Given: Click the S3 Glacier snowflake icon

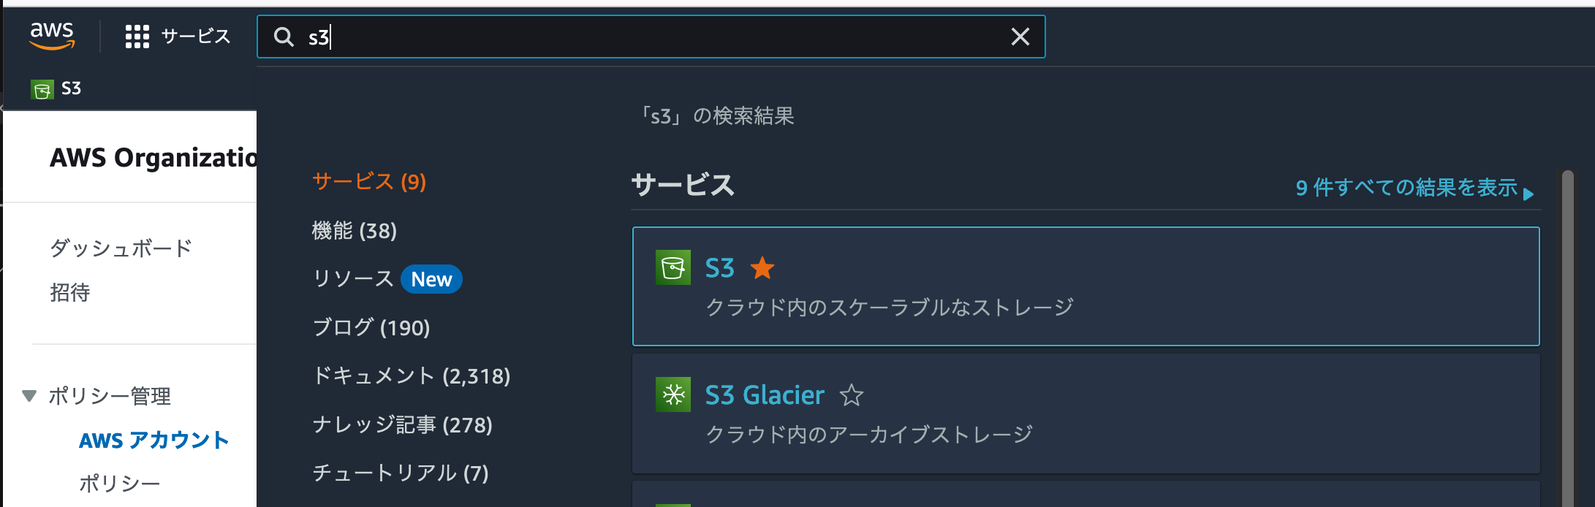Looking at the screenshot, I should click(672, 394).
